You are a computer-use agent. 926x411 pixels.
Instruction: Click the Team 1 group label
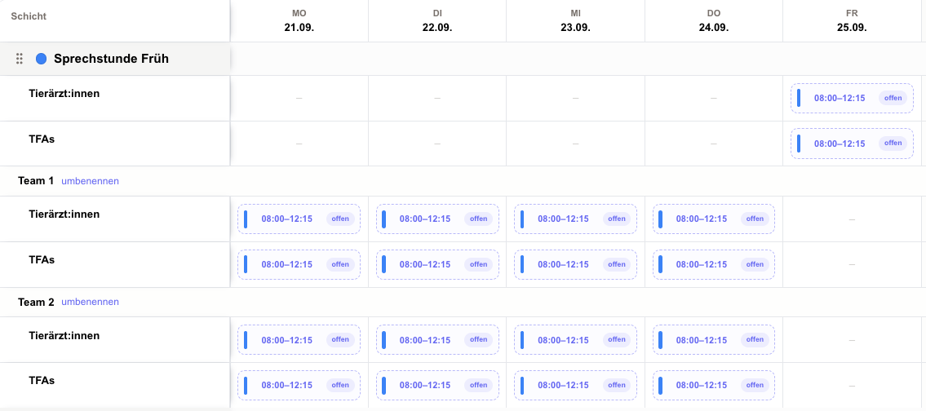pyautogui.click(x=36, y=181)
